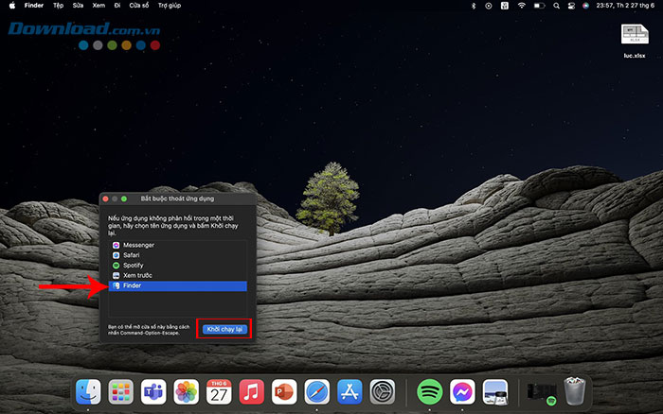Image resolution: width=663 pixels, height=414 pixels.
Task: Select Xem trước in the application list
Action: click(137, 276)
